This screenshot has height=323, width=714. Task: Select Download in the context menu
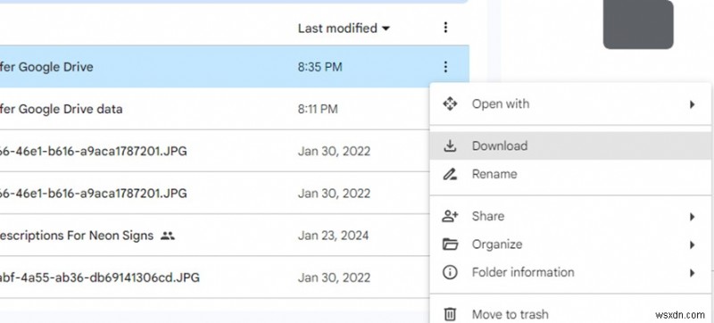570,145
